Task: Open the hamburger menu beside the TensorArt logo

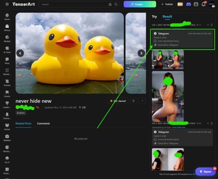Action: tap(7, 4)
